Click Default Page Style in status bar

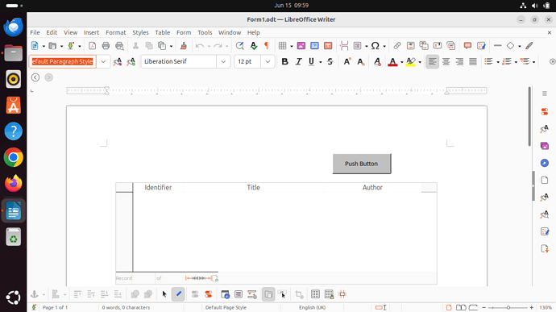[x=226, y=307]
